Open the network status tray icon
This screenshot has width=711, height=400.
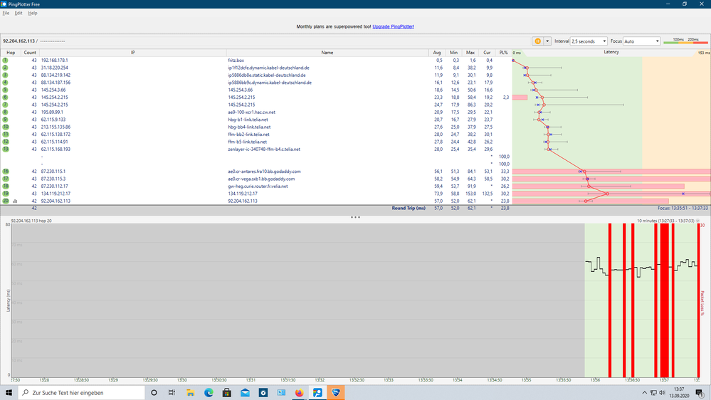pyautogui.click(x=653, y=393)
